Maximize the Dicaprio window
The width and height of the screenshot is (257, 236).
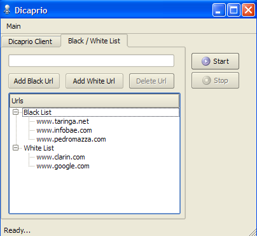tap(233, 10)
